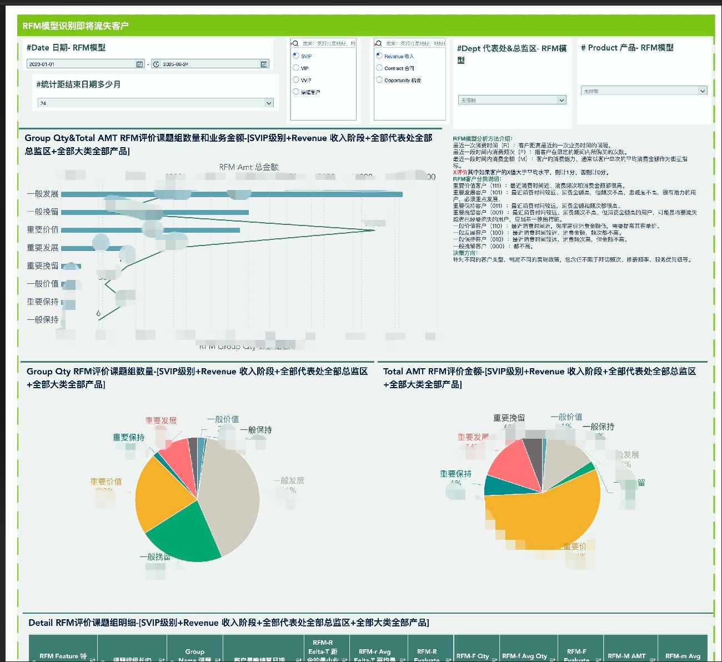Open the Product 产品 dropdown
Image resolution: width=722 pixels, height=662 pixels.
click(x=644, y=91)
